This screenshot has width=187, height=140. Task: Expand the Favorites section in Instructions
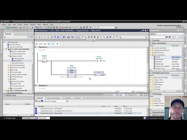(x=150, y=40)
